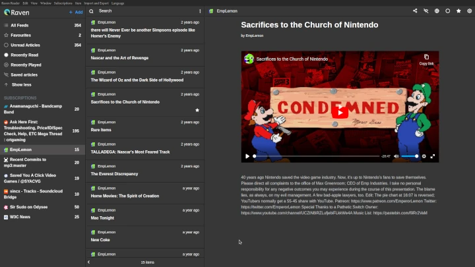Open New Coke article
475x267 pixels.
[145, 237]
